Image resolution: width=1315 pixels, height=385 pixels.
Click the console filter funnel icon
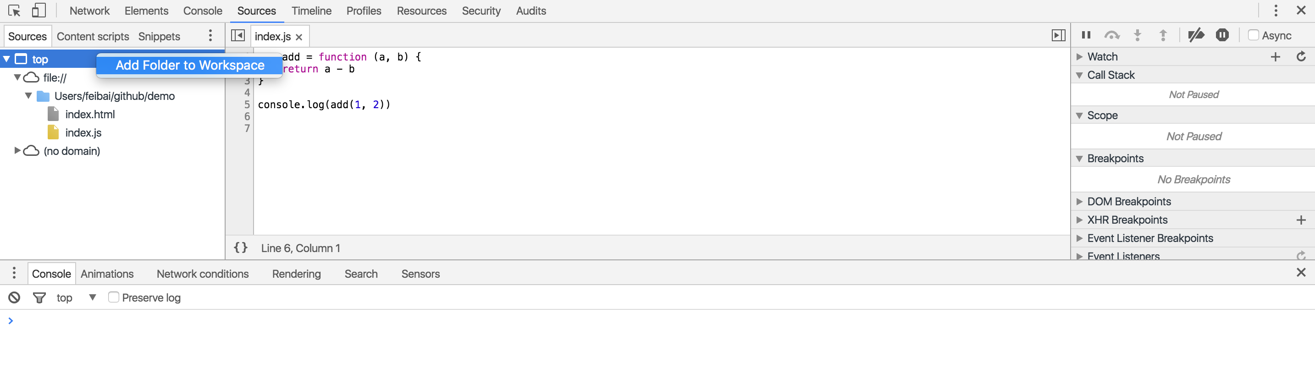click(x=39, y=297)
